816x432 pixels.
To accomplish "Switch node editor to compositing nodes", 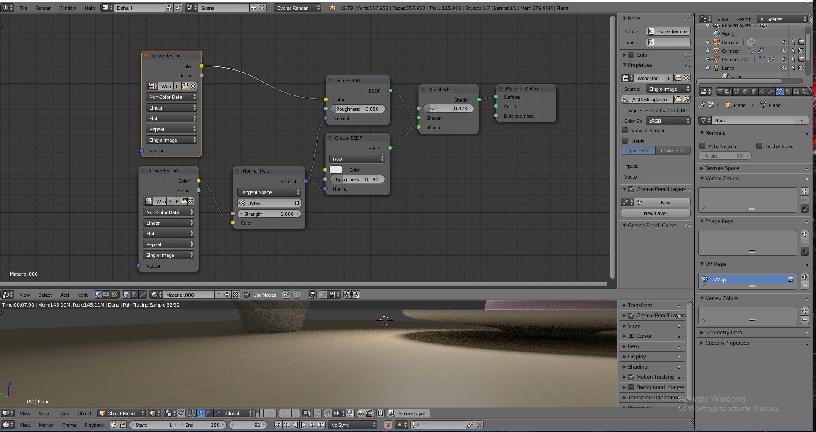I will 106,295.
